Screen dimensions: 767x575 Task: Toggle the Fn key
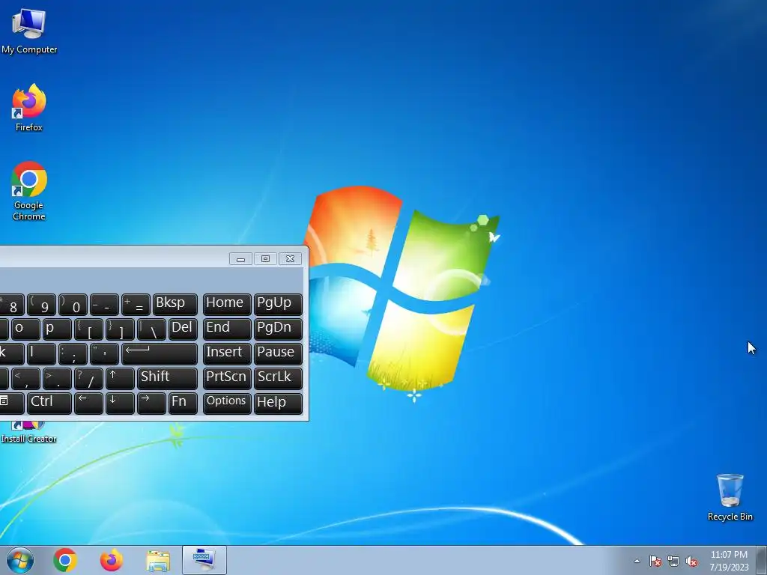(x=183, y=404)
